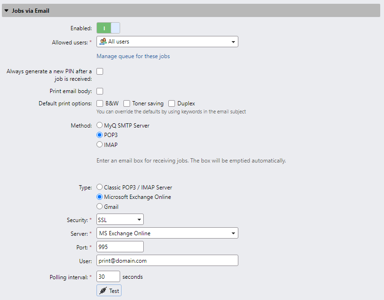
Task: Select the IMAP method
Action: pyautogui.click(x=99, y=145)
